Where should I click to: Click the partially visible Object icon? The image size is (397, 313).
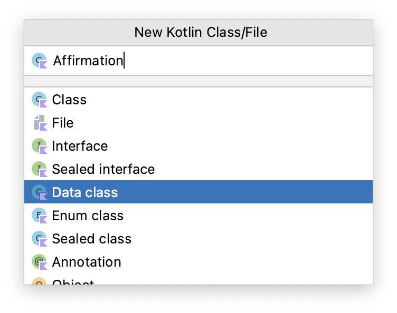[x=40, y=282]
